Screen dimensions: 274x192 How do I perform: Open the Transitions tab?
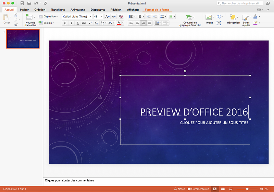(58, 10)
